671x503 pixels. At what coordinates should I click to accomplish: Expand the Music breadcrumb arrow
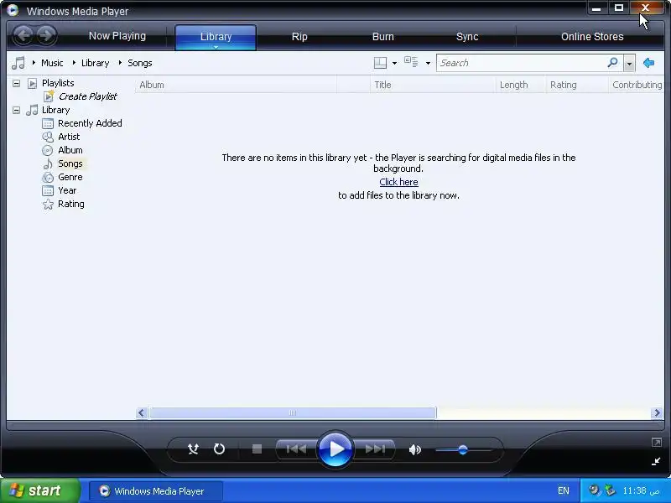(x=34, y=63)
